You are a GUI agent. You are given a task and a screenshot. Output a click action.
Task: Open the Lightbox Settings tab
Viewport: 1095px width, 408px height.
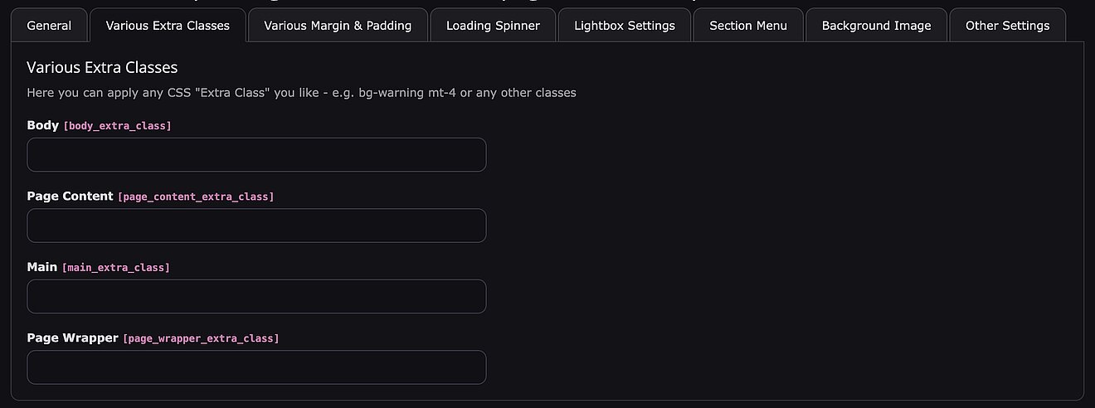pyautogui.click(x=625, y=26)
